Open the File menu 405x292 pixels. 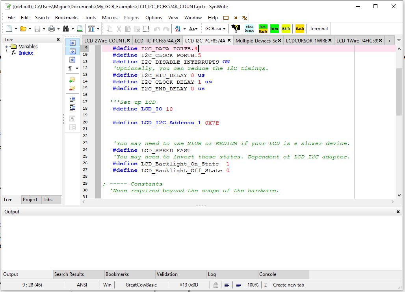[11, 18]
